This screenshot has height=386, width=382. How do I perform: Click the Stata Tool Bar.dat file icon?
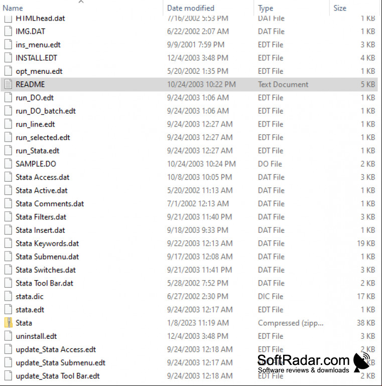tap(8, 283)
